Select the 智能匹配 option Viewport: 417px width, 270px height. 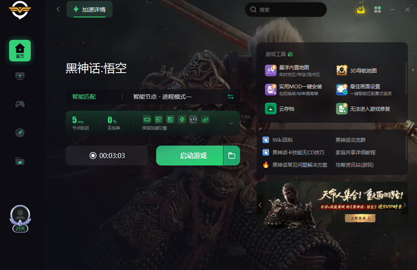tap(84, 97)
